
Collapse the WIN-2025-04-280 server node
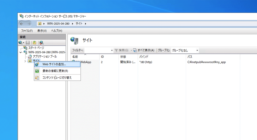tap(21, 52)
